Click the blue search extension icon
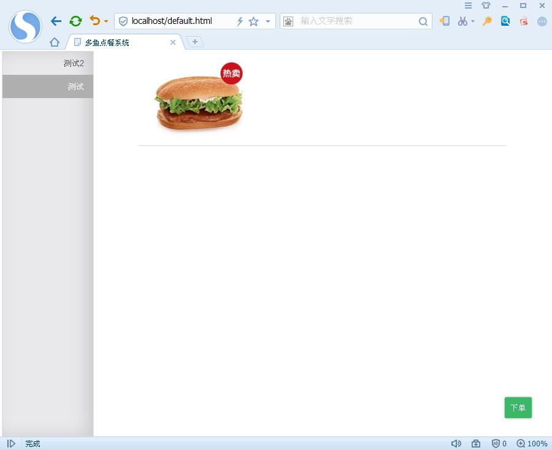Screen dimensions: 552x450 [505, 21]
